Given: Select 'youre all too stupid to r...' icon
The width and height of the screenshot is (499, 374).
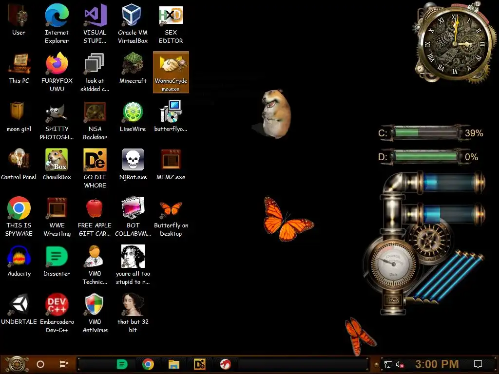Looking at the screenshot, I should tap(133, 265).
